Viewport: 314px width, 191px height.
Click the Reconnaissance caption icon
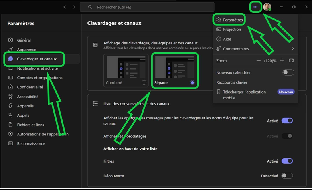pyautogui.click(x=10, y=143)
